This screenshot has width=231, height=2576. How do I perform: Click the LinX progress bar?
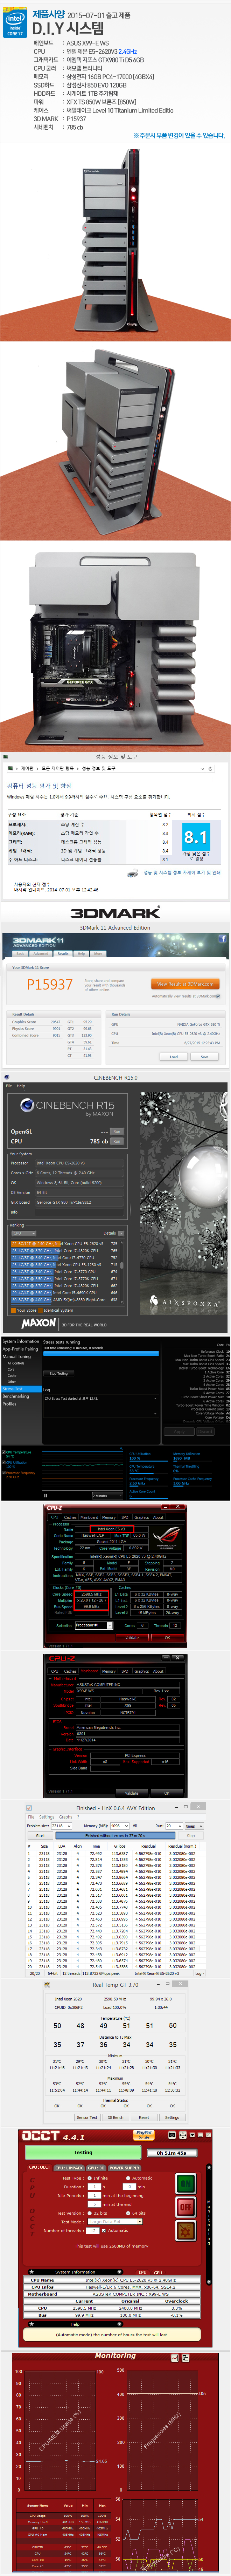point(115,1836)
